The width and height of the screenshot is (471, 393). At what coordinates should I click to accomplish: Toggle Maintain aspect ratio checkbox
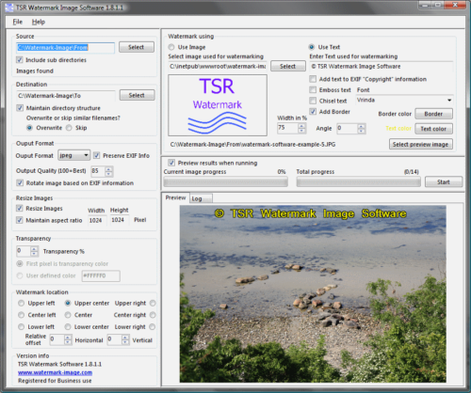[x=20, y=220]
